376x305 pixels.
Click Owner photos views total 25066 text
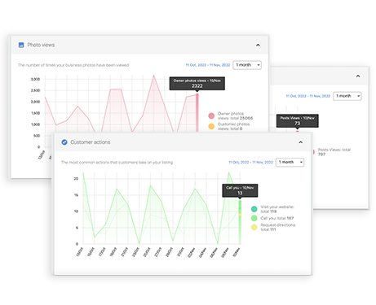coord(235,116)
